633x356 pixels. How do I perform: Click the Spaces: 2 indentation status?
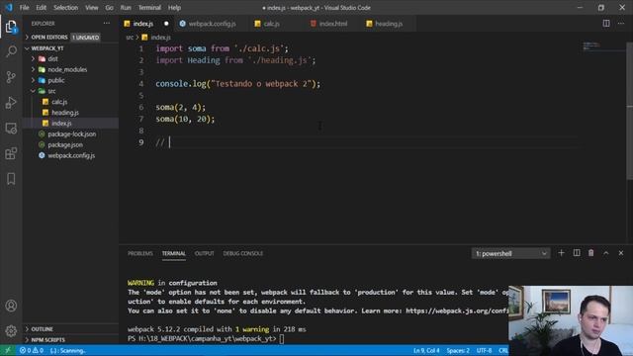[x=458, y=350]
